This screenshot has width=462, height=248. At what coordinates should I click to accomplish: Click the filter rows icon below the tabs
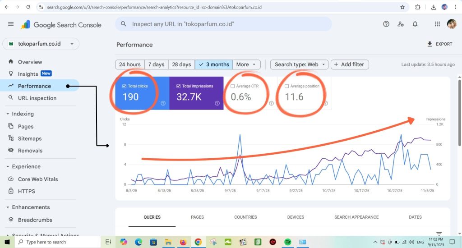click(x=439, y=234)
